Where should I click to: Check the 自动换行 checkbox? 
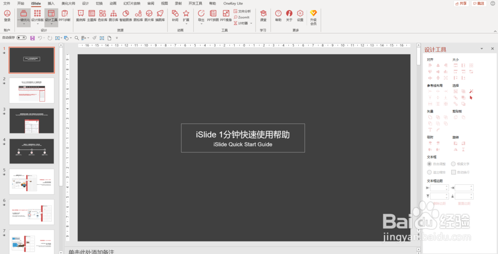click(x=454, y=172)
